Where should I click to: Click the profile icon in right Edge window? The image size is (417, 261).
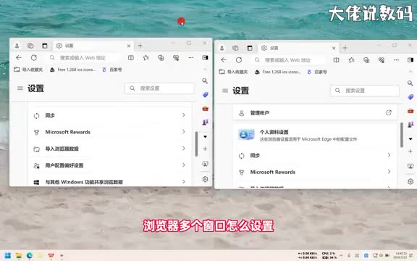point(222,48)
